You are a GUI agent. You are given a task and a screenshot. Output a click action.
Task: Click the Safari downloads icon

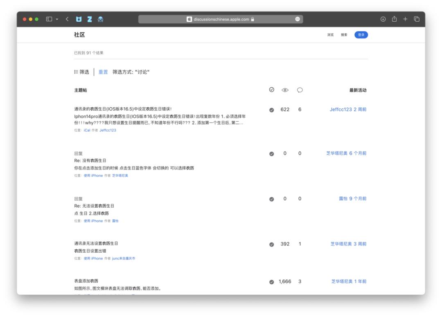tap(383, 19)
